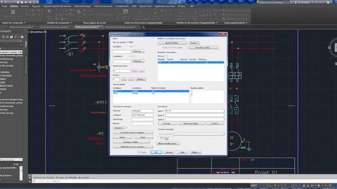Click Choisir>> next to Ajouter/Modifier

tap(194, 43)
